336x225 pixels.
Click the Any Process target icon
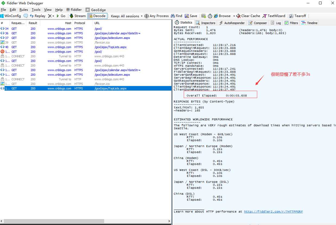(146, 16)
